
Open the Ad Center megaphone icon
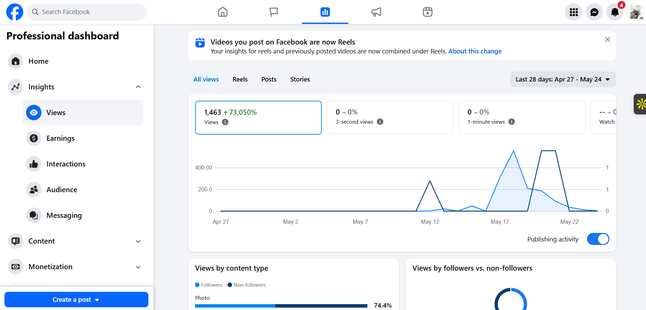pyautogui.click(x=376, y=12)
